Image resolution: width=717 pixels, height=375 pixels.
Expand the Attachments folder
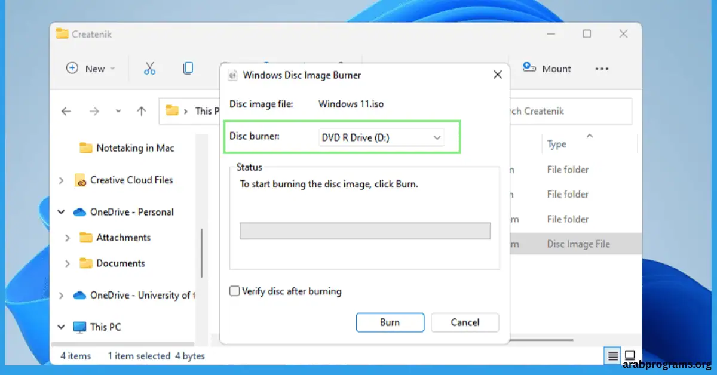pyautogui.click(x=67, y=238)
